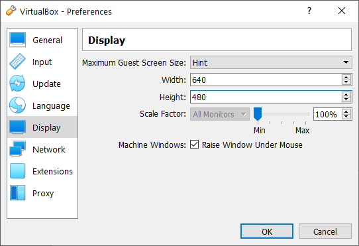Click the Raise Window Under Mouse label
The height and width of the screenshot is (246, 359).
(x=252, y=145)
